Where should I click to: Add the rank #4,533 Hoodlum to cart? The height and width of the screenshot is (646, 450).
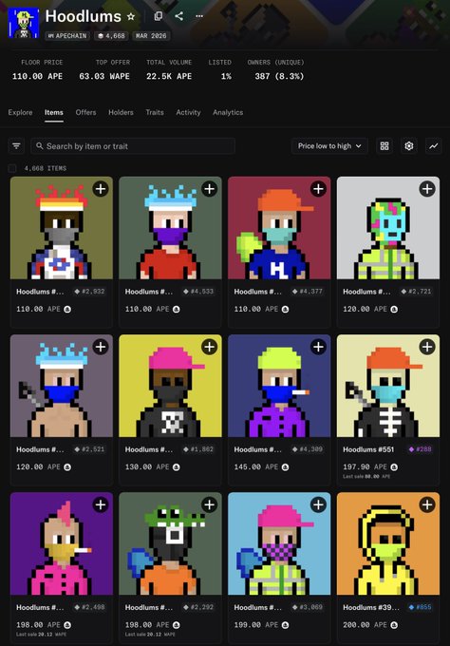click(210, 189)
